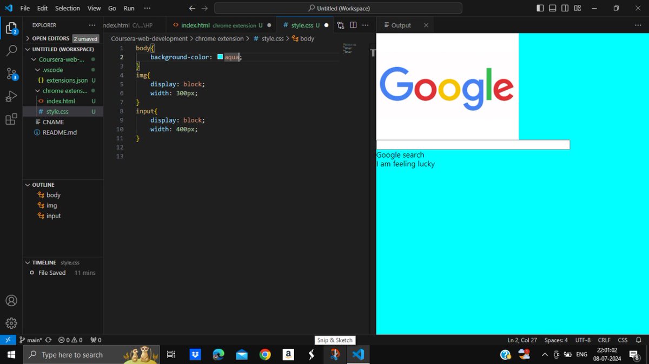Viewport: 649px width, 364px height.
Task: Synchronize changes in status bar
Action: pos(48,340)
